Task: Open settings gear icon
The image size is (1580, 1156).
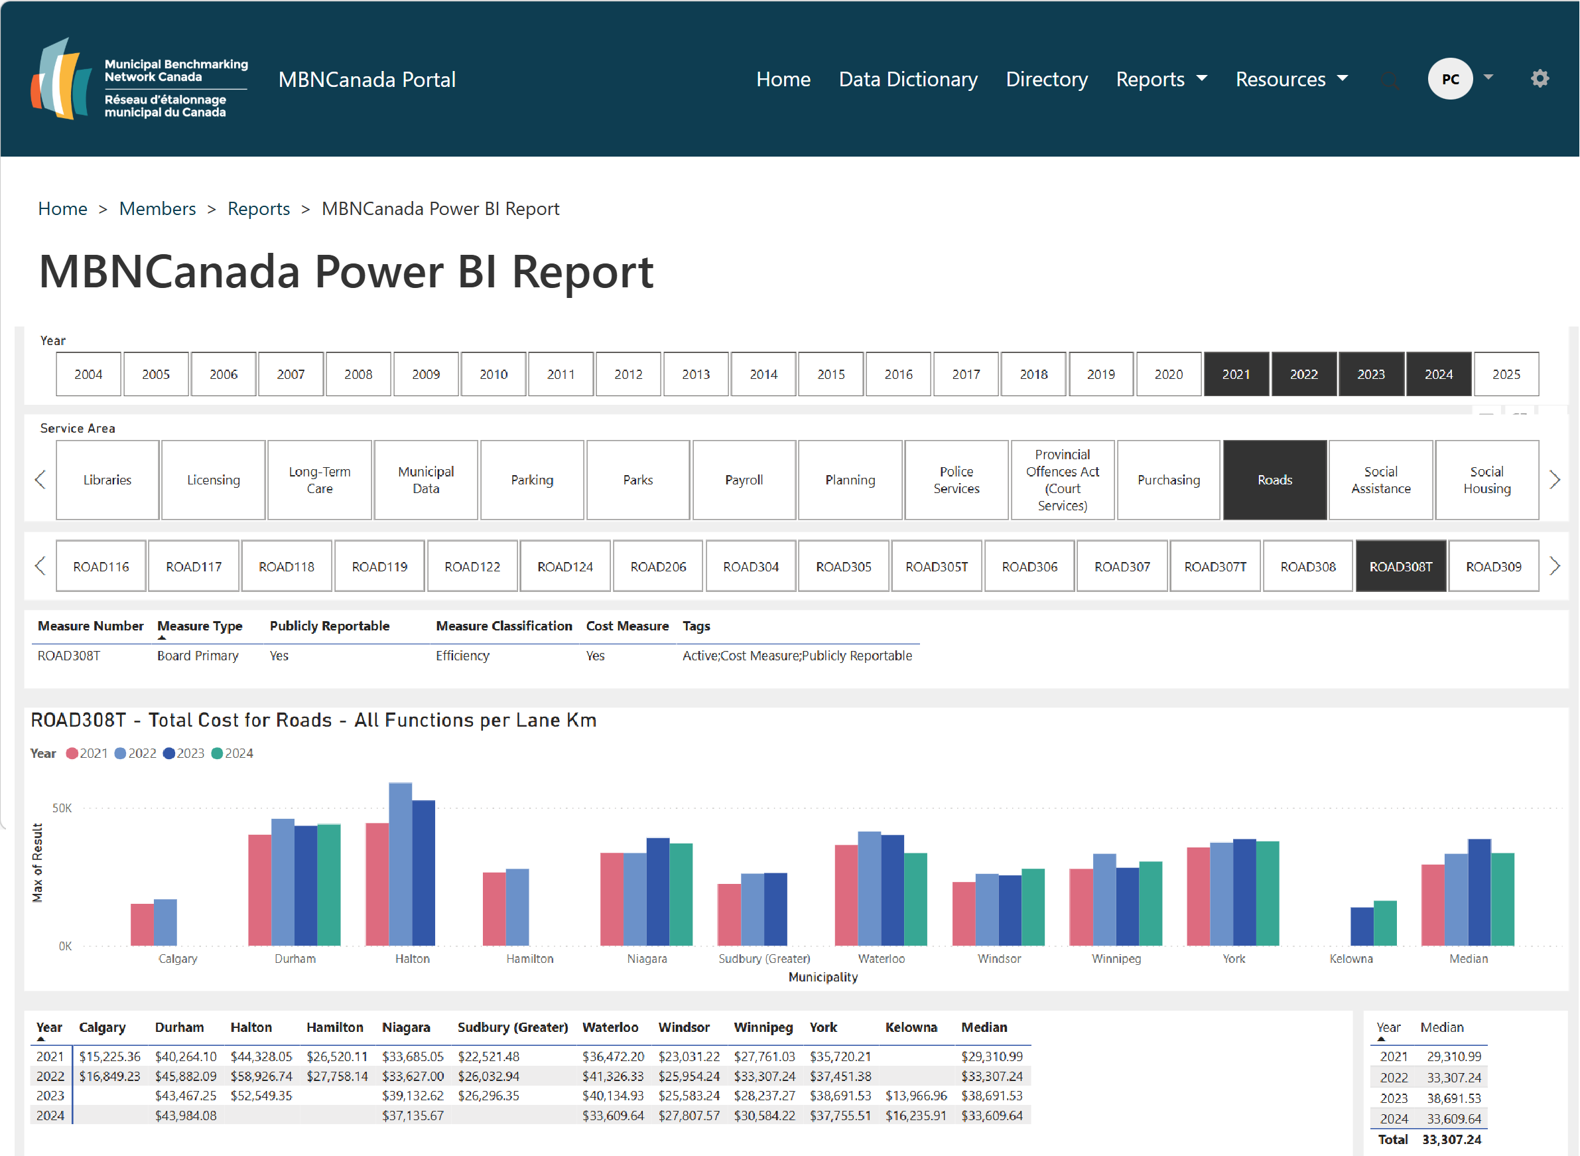Action: click(1540, 78)
